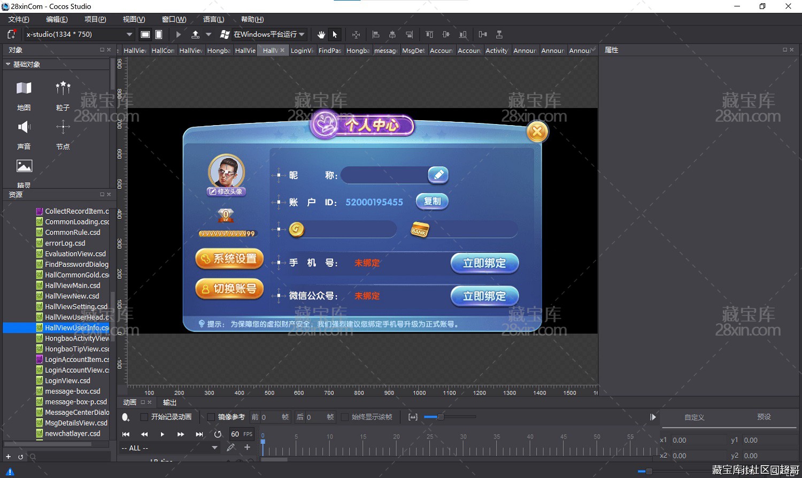Open the 窗口(W) menu
The height and width of the screenshot is (478, 802).
point(173,19)
